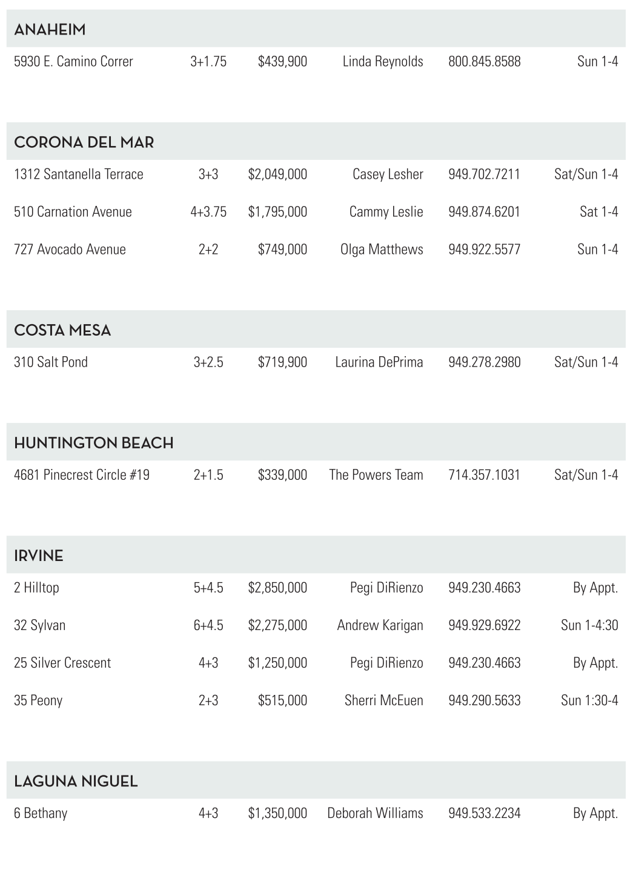This screenshot has width=633, height=870.
Task: Open the 510 Carnation Avenue listing
Action: click(x=73, y=212)
